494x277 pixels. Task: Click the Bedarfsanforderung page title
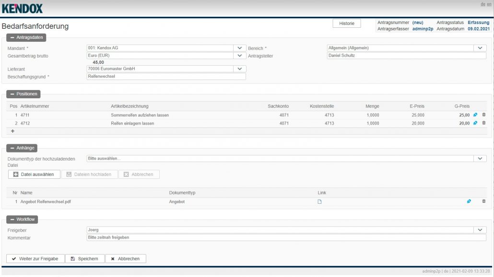pyautogui.click(x=35, y=26)
